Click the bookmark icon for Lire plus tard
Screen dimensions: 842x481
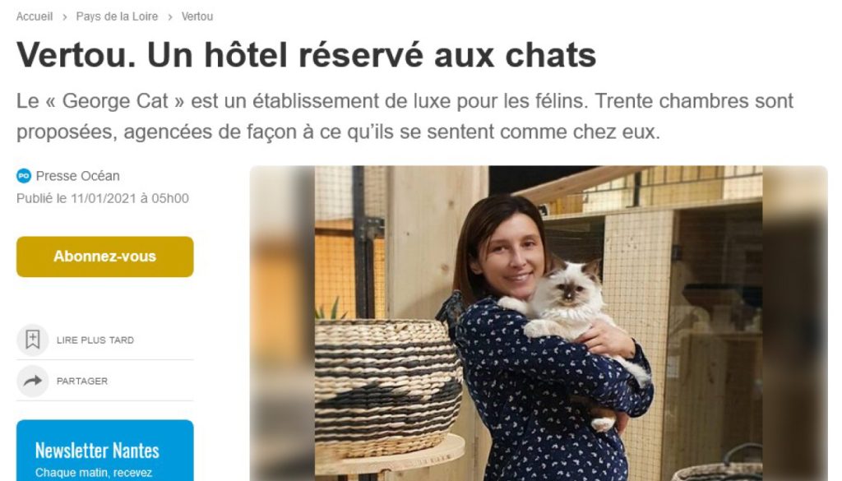coord(33,340)
